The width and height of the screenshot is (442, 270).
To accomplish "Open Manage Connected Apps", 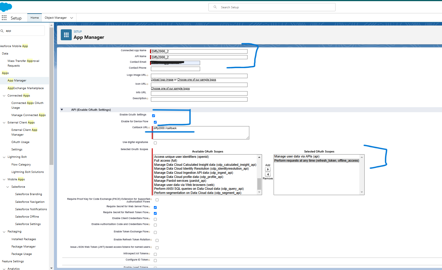I will coord(28,115).
